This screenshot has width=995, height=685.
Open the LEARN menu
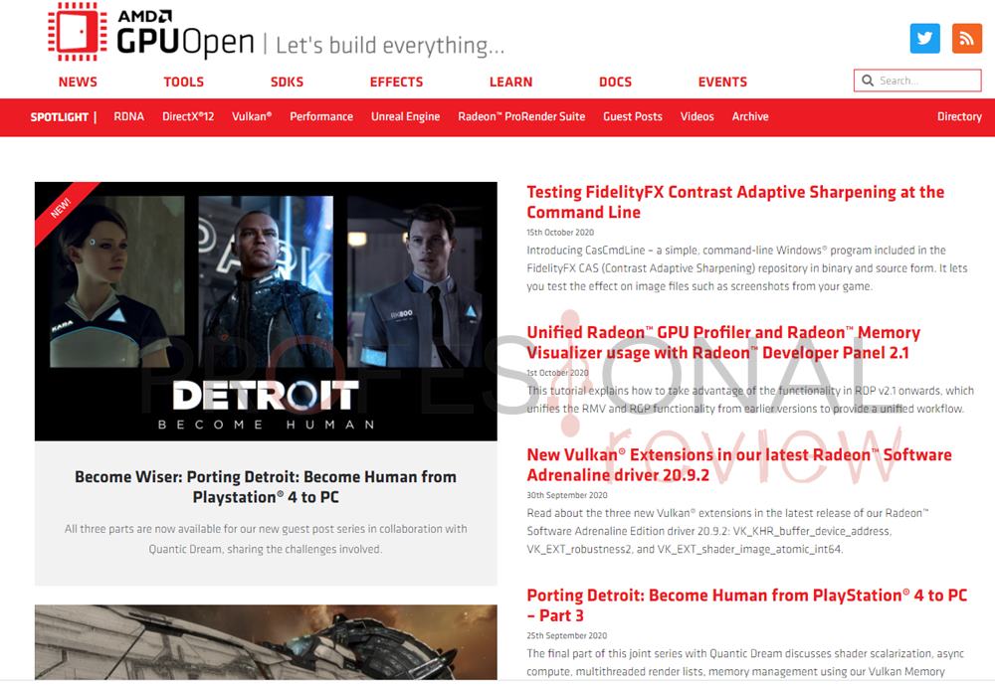pyautogui.click(x=510, y=82)
